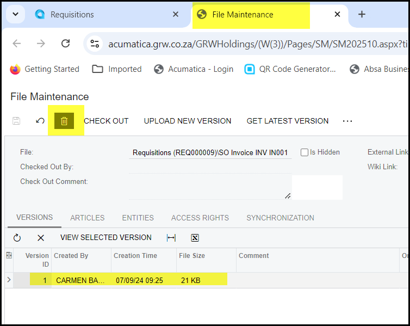Switch to the Articles tab
This screenshot has width=410, height=326.
87,218
